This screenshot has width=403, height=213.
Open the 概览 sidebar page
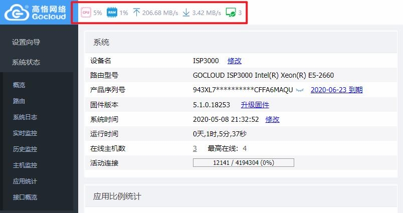[x=19, y=85]
